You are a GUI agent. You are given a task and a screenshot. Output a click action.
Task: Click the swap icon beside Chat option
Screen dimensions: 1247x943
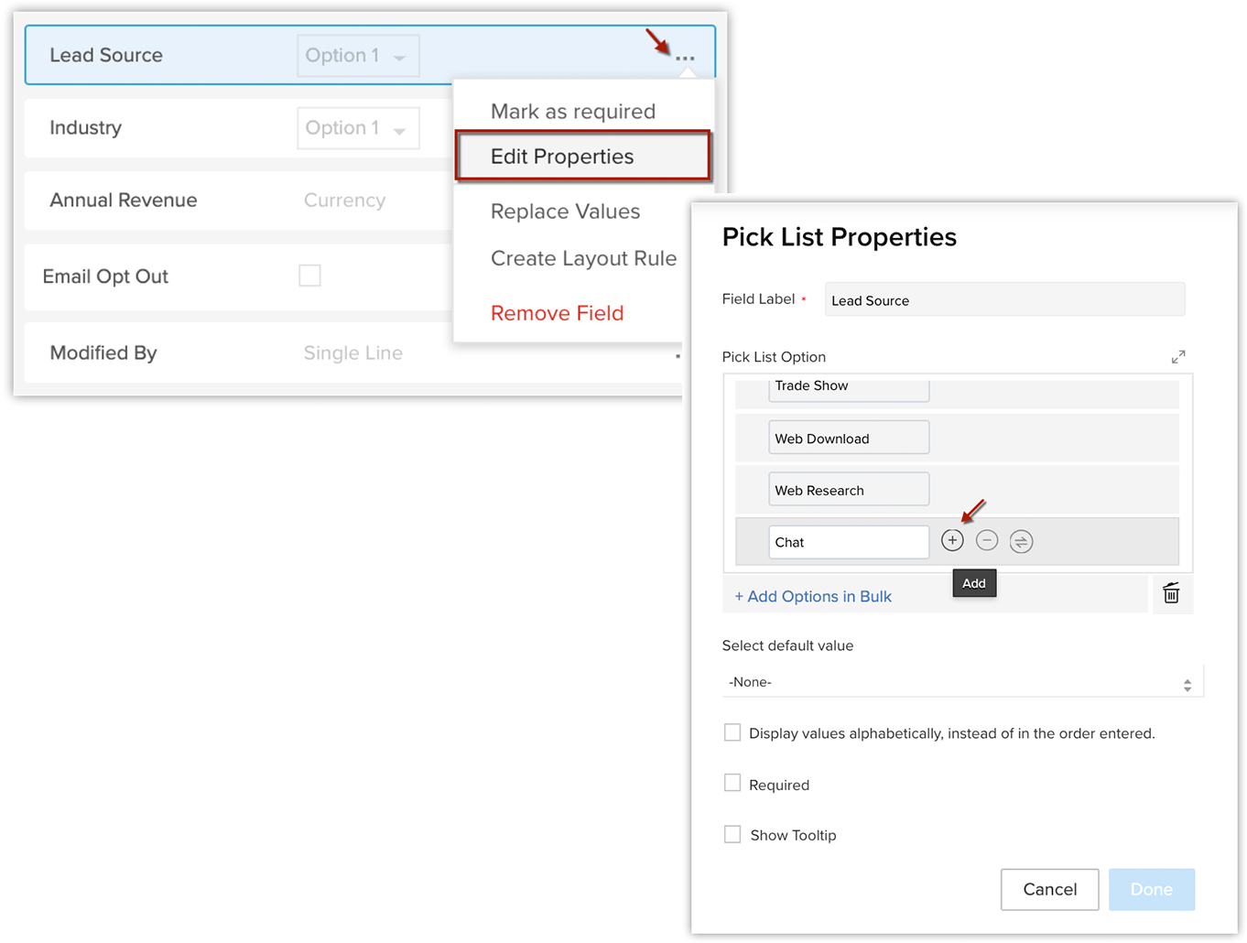pyautogui.click(x=1021, y=542)
